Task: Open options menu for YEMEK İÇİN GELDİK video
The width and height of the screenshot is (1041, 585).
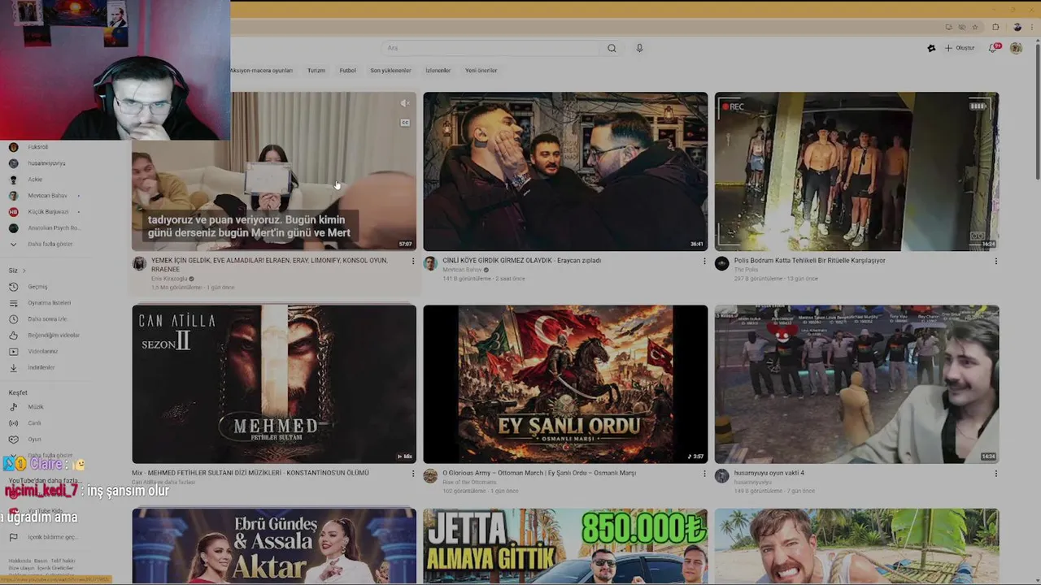Action: (x=413, y=262)
